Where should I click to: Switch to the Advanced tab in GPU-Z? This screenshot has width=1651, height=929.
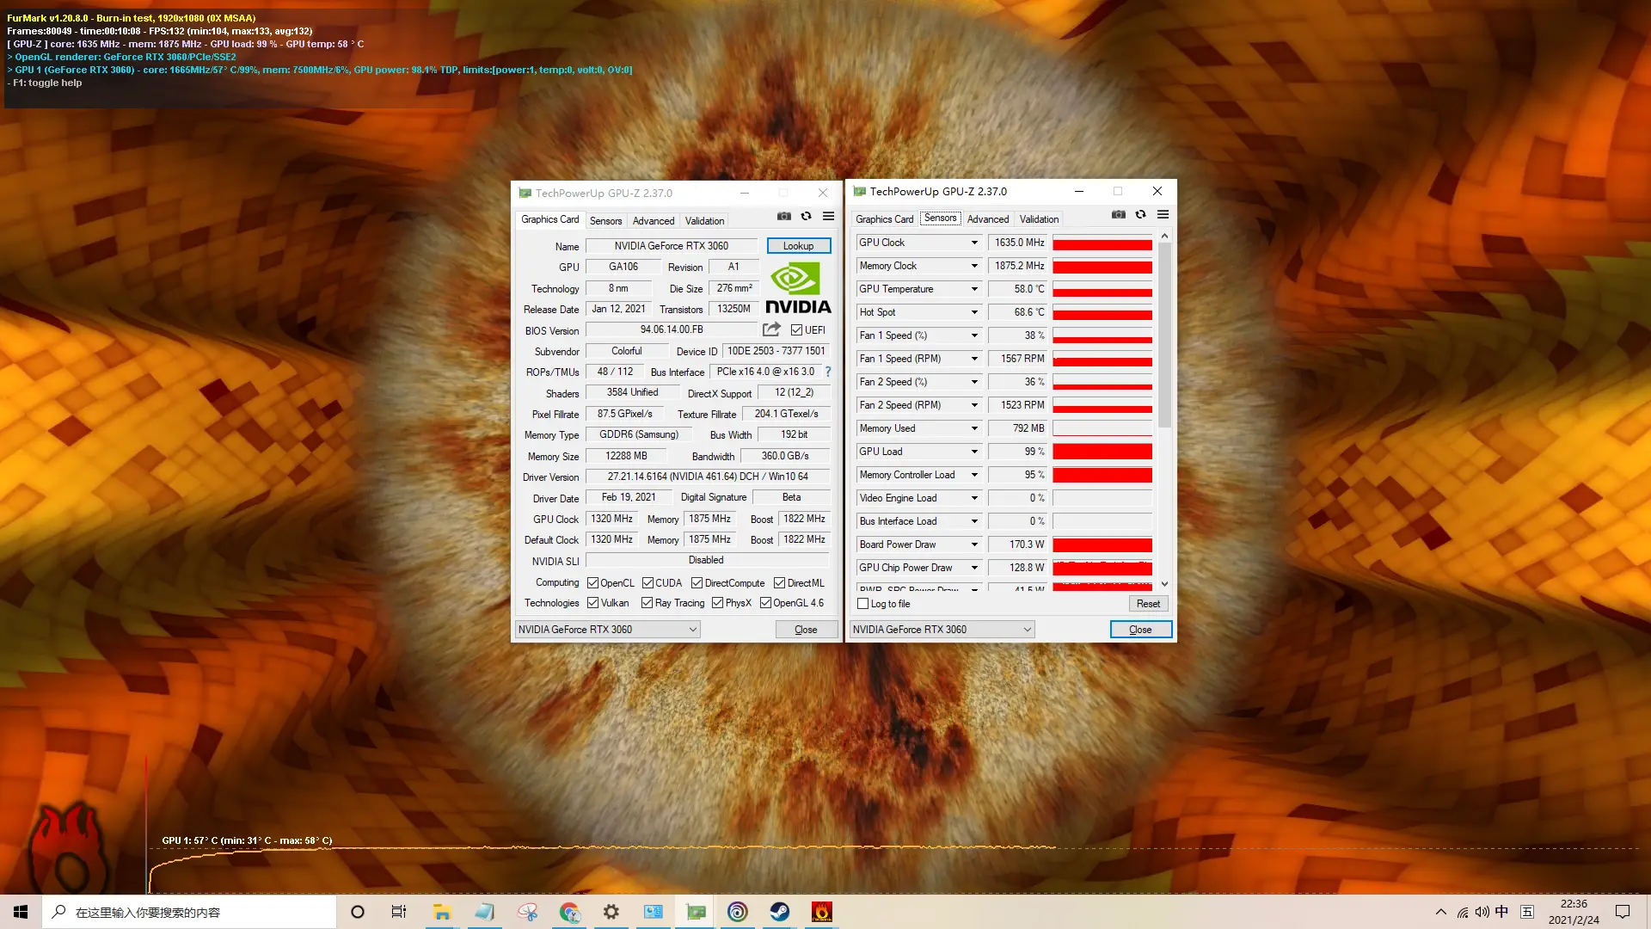pyautogui.click(x=652, y=220)
